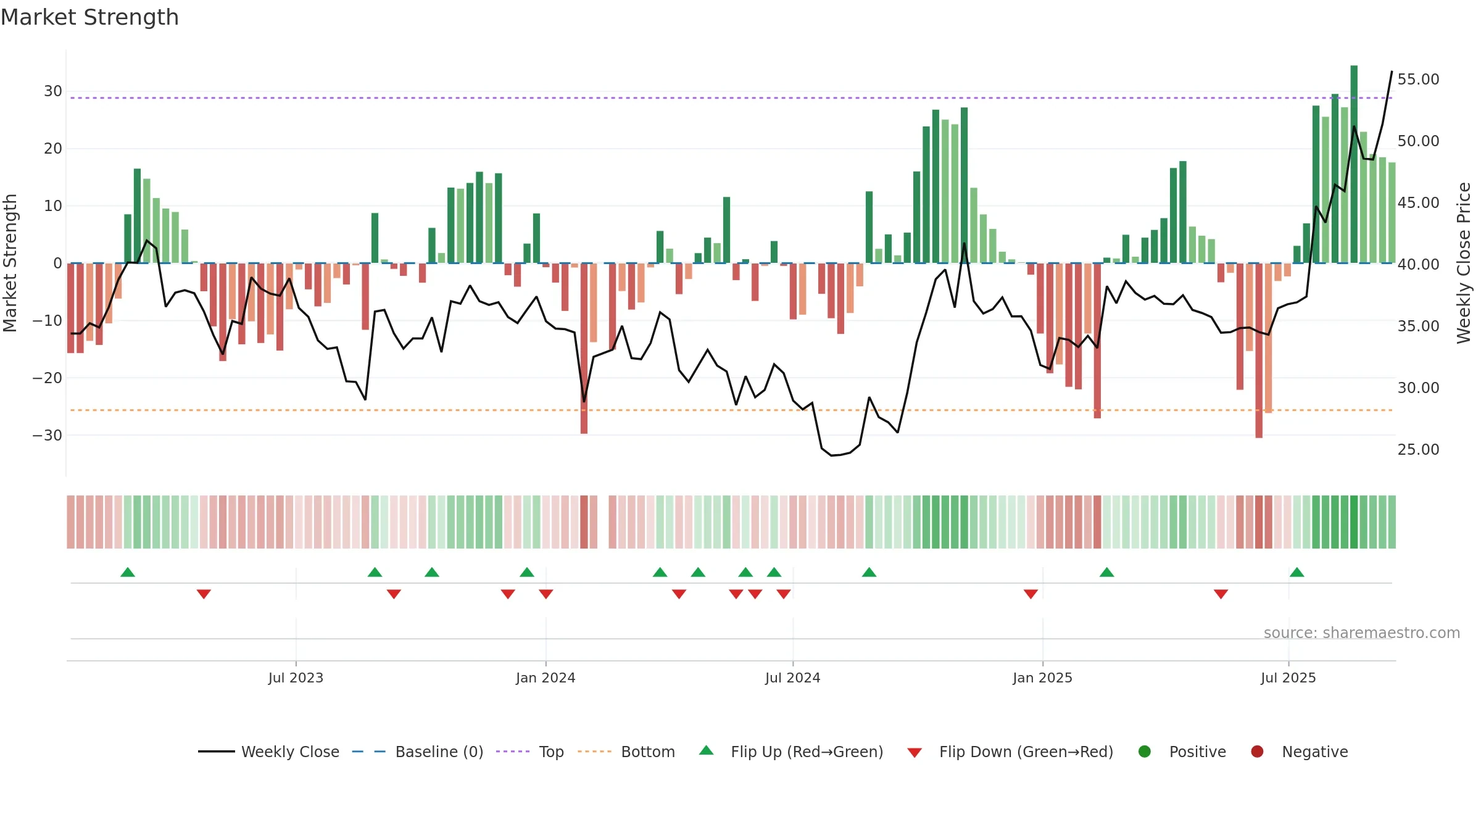
Task: Click the last red flip-down marker before Jul 2025
Action: [1221, 594]
